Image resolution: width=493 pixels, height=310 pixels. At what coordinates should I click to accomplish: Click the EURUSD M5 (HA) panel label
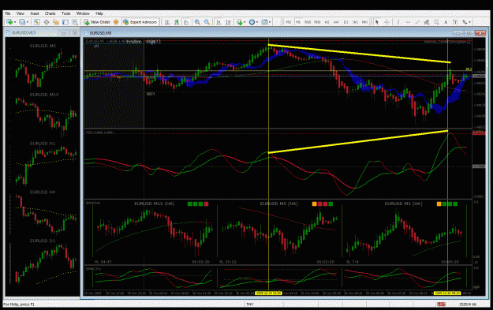click(278, 204)
